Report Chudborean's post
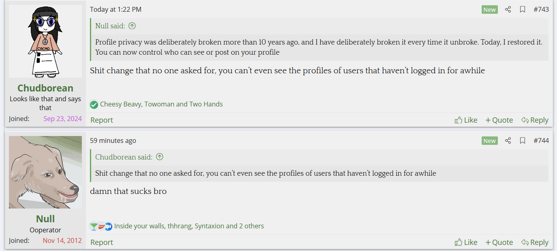 102,120
